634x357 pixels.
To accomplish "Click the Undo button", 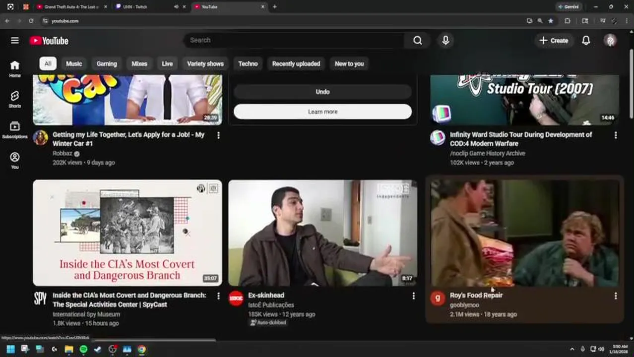I will 322,92.
